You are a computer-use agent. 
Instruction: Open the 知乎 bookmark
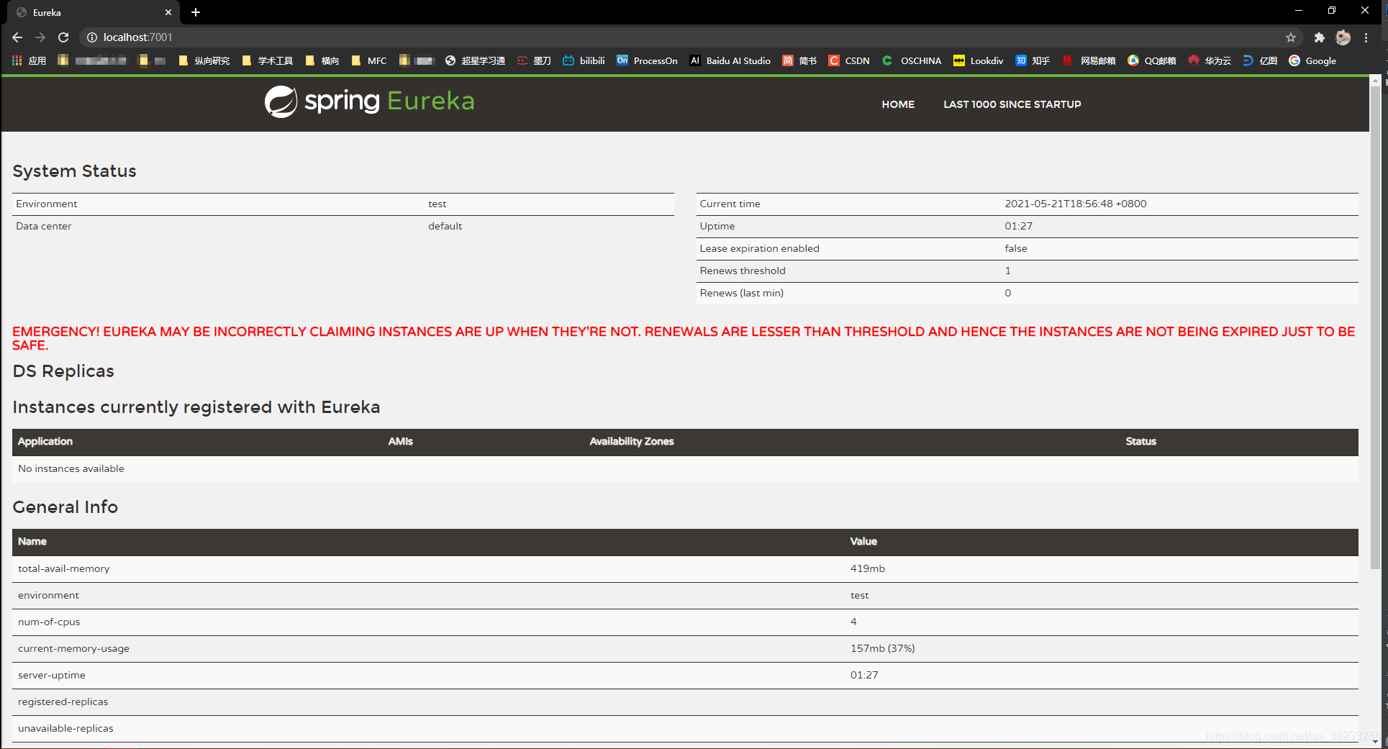tap(1033, 60)
